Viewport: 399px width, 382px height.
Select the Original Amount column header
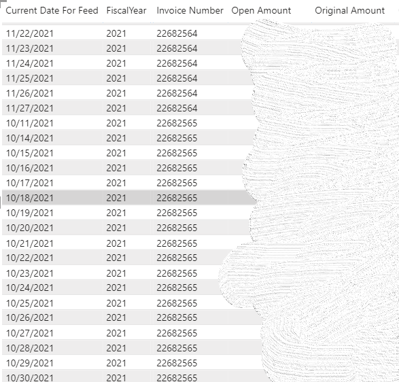coord(349,11)
